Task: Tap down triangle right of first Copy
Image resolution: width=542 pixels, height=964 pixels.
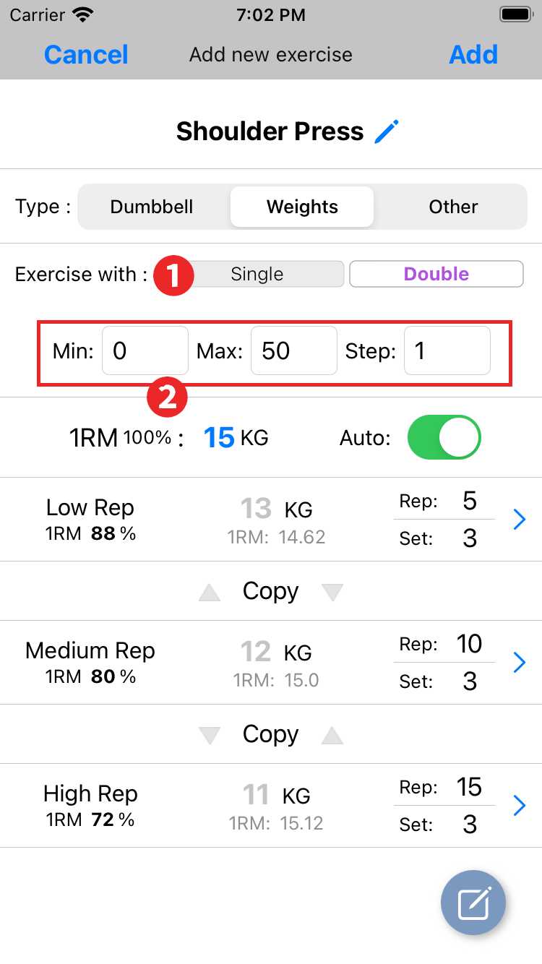Action: click(x=332, y=593)
